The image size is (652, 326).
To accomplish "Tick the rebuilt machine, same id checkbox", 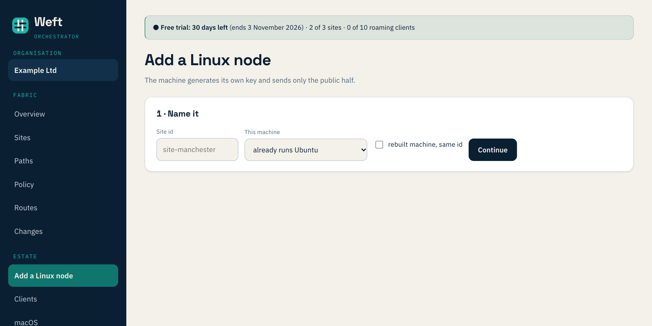I will click(x=379, y=145).
